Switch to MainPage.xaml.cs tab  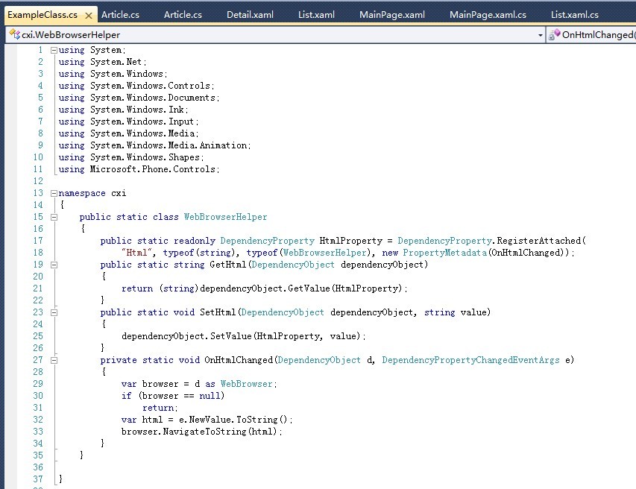488,15
